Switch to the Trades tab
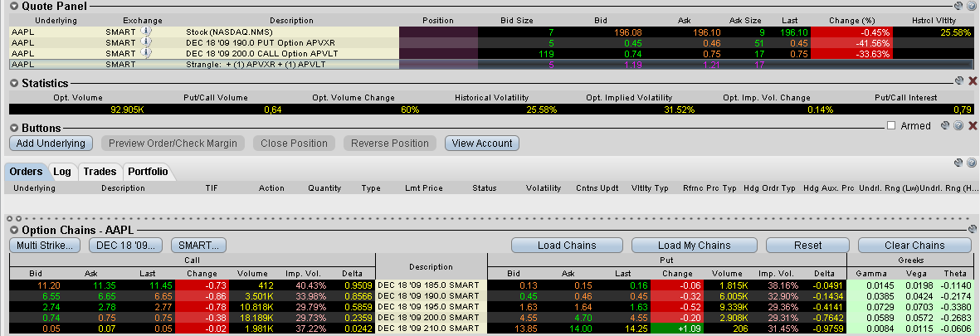980x336 pixels. point(100,171)
